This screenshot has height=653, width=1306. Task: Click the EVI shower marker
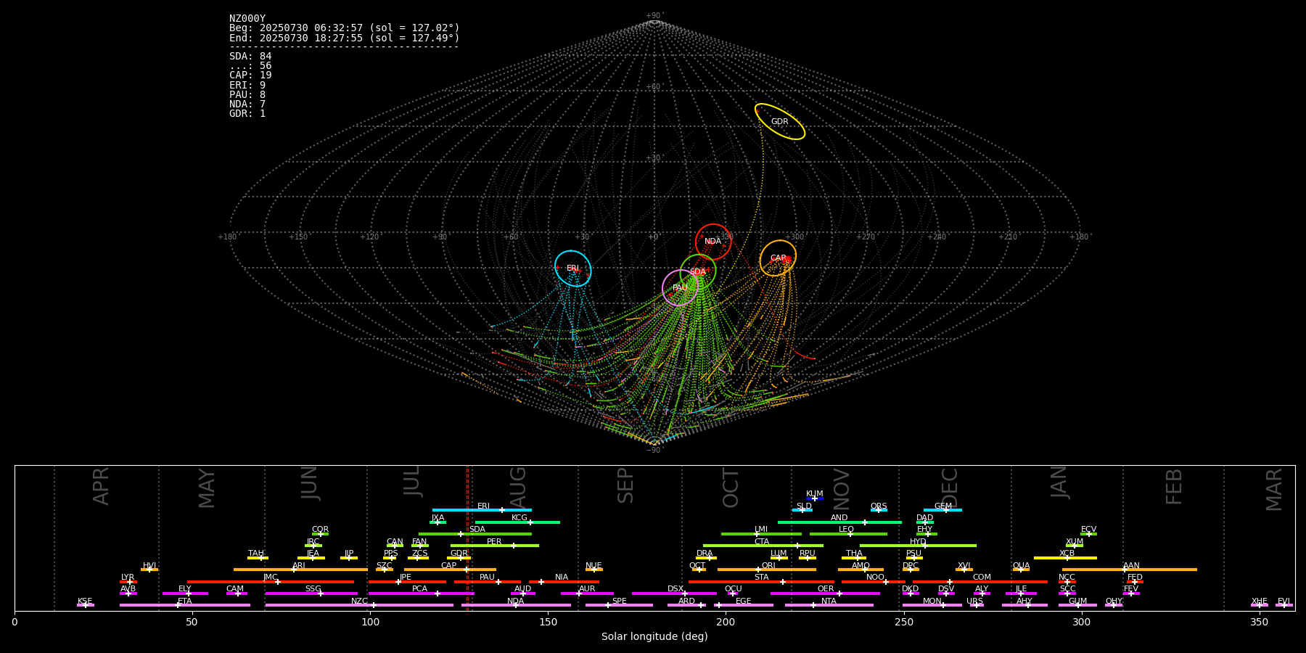(1284, 605)
